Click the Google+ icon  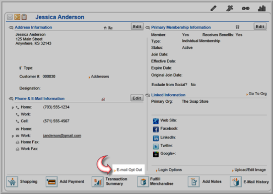coord(156,154)
